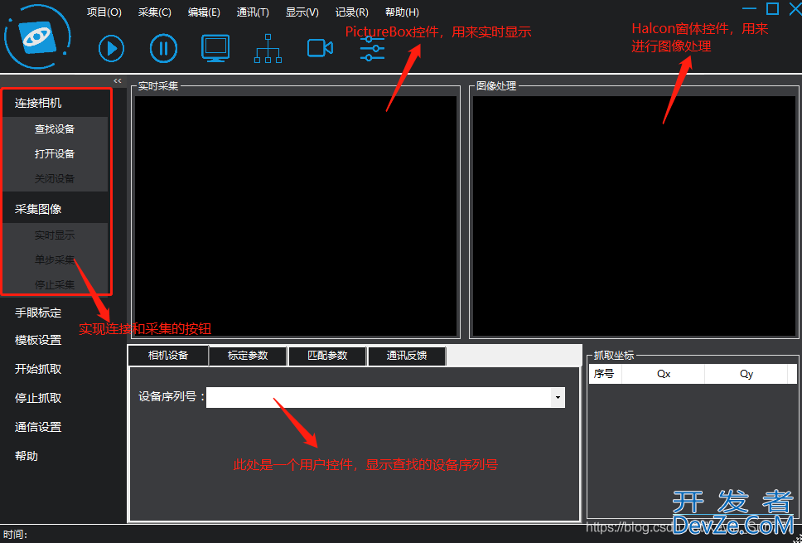Open the 帮助(H) menu

point(402,12)
